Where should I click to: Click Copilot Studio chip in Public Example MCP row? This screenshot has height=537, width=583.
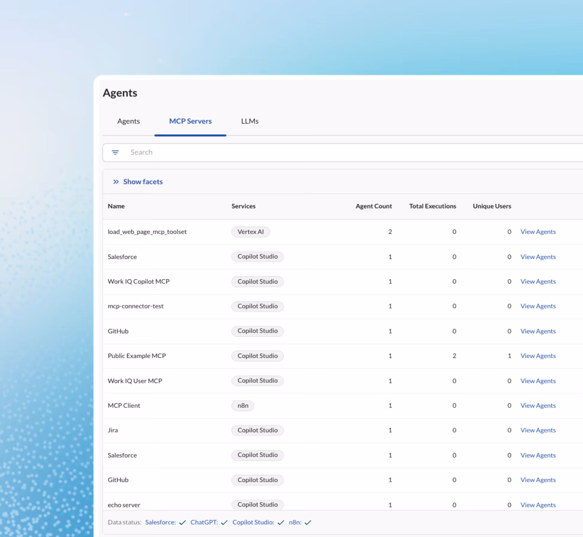[x=257, y=356]
